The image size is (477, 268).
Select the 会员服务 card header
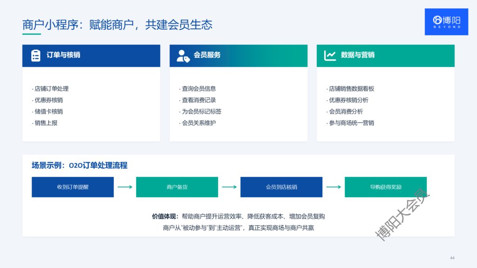tap(238, 56)
